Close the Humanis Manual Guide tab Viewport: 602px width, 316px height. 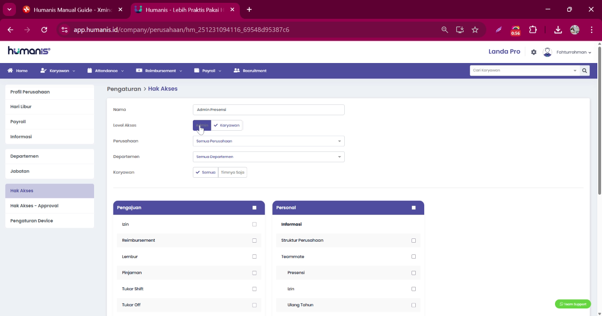[120, 9]
